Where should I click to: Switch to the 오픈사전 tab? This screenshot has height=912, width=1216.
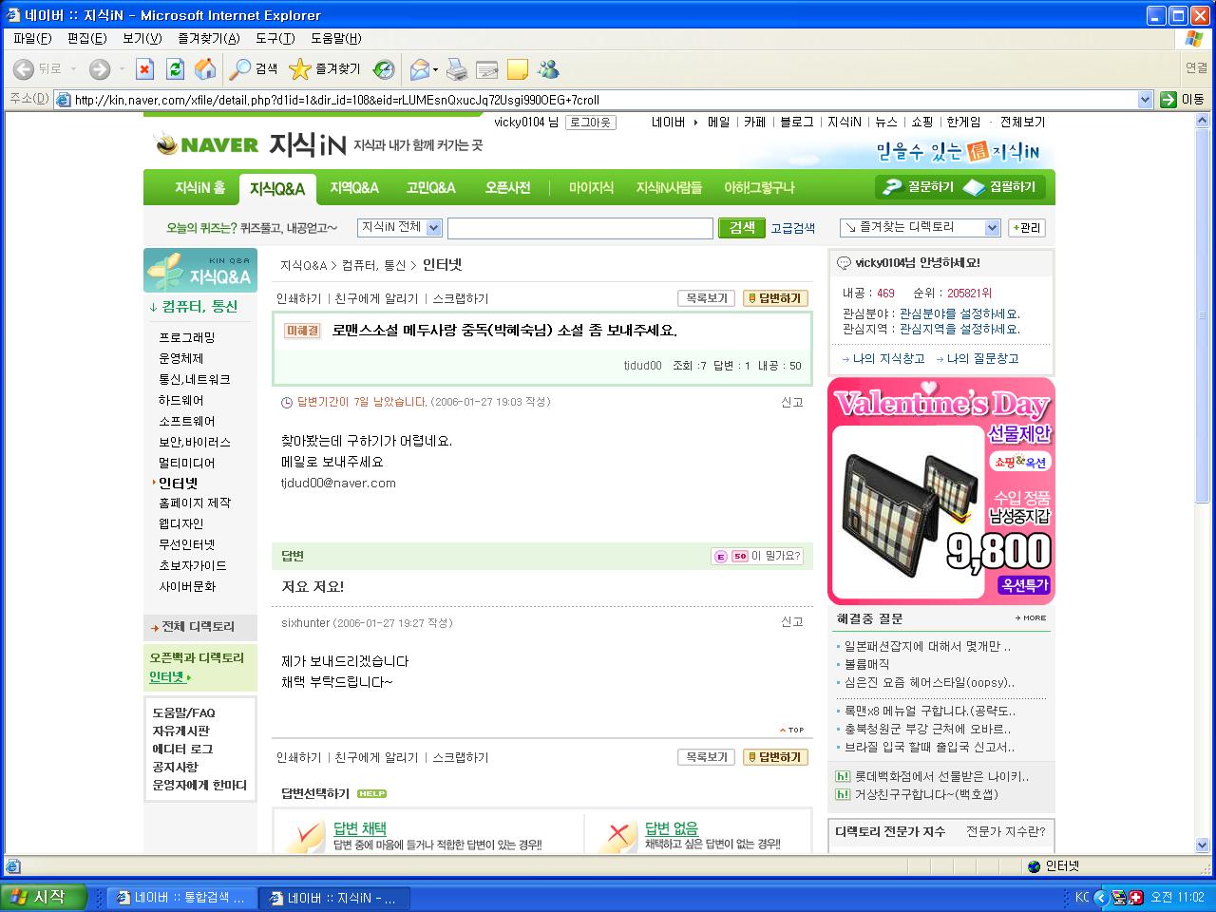click(x=507, y=188)
